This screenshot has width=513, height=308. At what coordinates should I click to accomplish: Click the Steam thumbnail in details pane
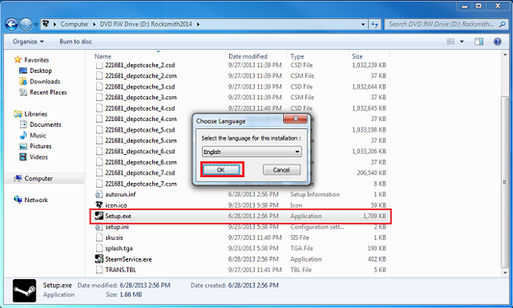[25, 291]
